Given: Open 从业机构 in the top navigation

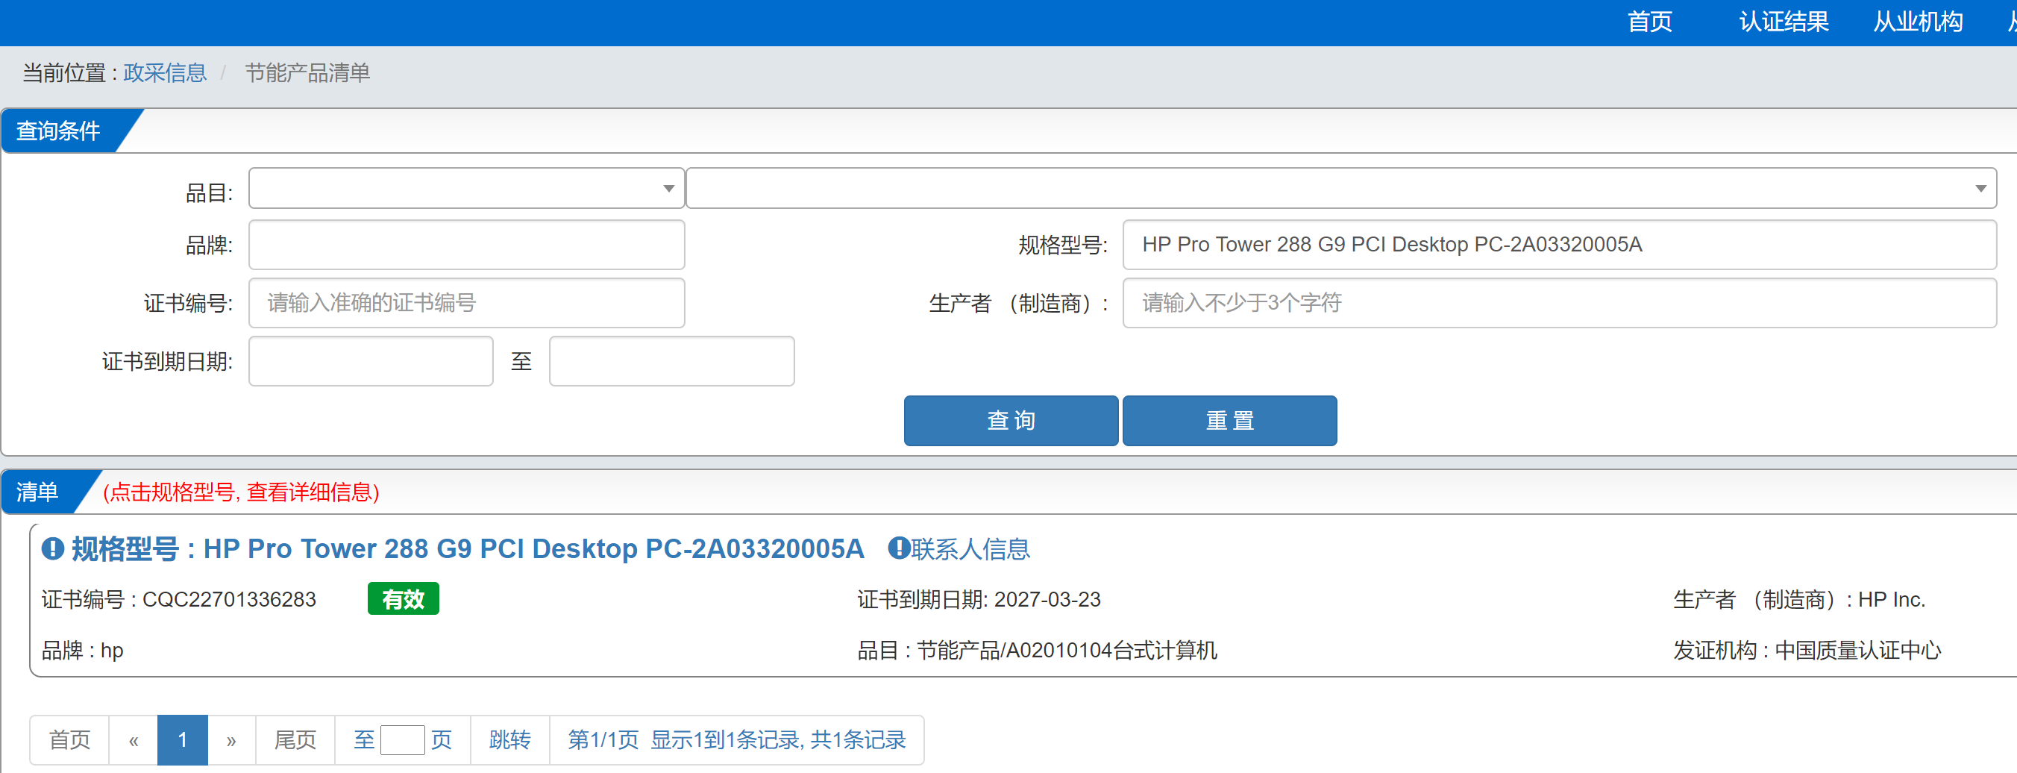Looking at the screenshot, I should (1918, 22).
